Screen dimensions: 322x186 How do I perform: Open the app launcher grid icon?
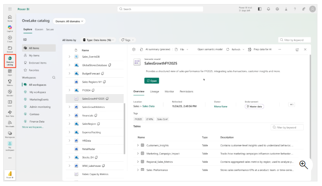(10, 9)
